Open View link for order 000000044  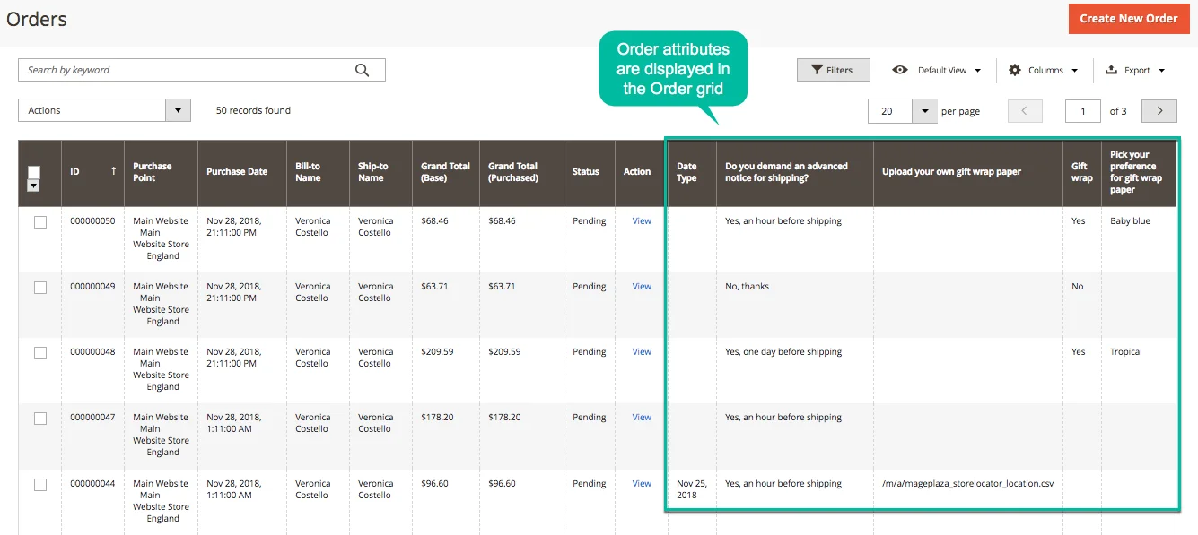(x=642, y=483)
